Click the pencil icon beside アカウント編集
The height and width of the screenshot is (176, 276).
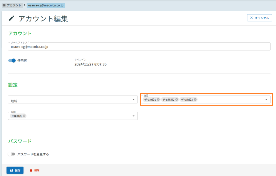pos(12,18)
